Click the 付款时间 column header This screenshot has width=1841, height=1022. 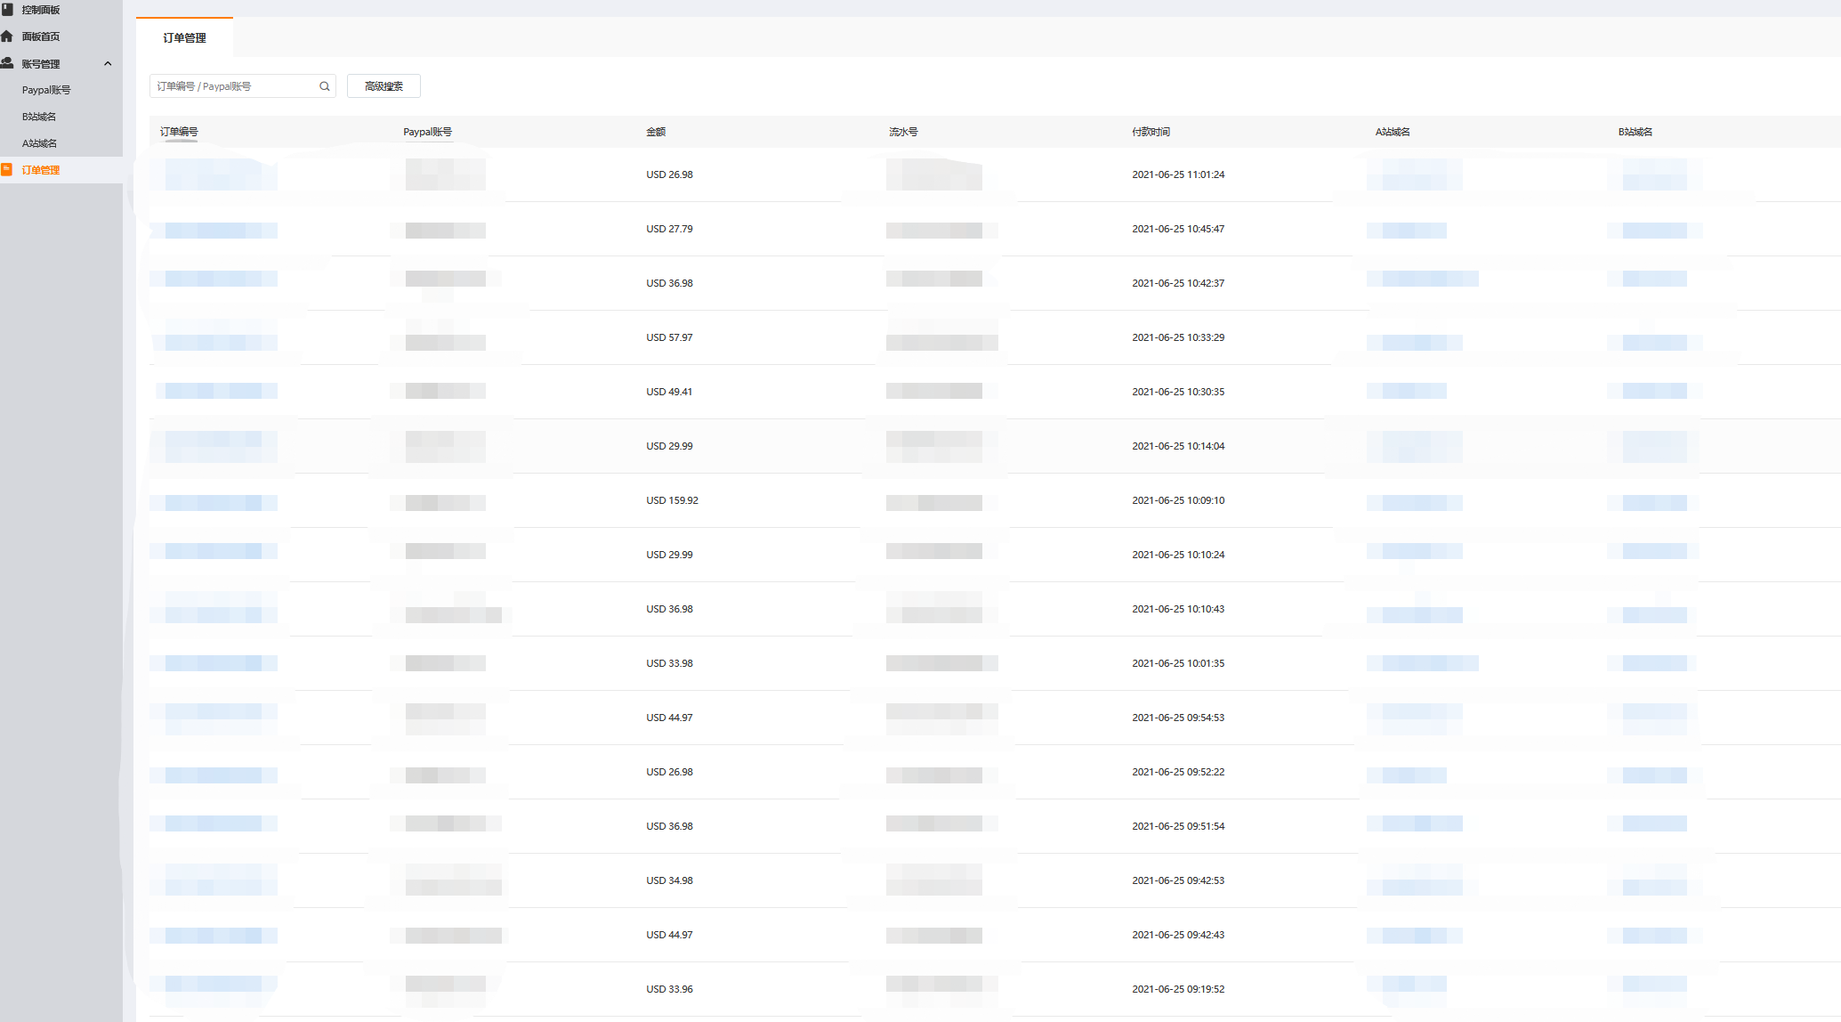point(1151,132)
